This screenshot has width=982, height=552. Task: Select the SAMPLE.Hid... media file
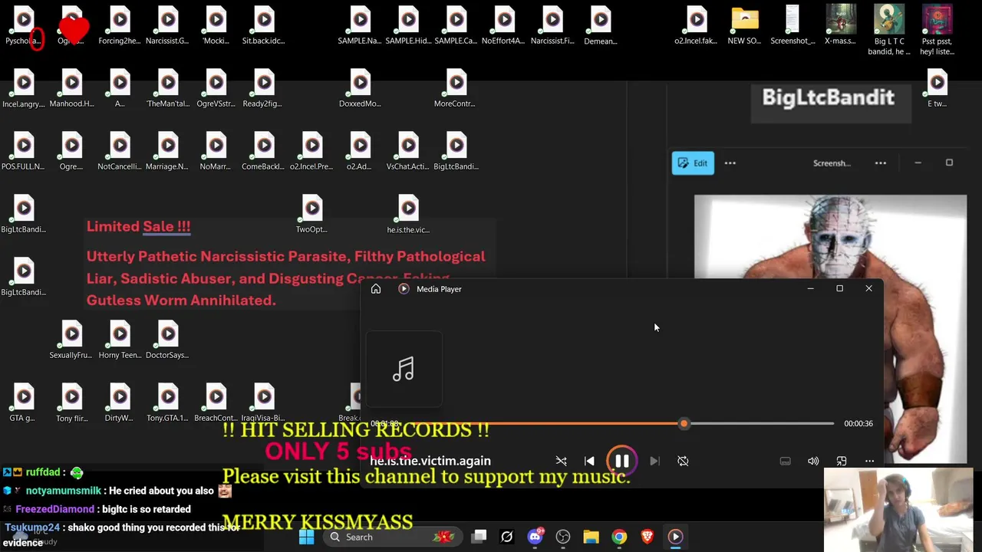[x=408, y=26]
